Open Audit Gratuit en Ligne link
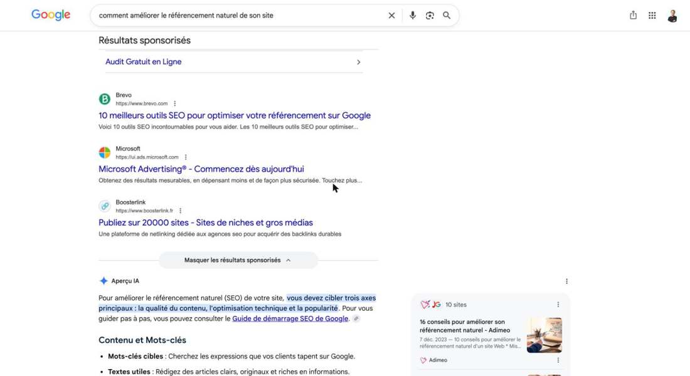This screenshot has width=690, height=376. 144,61
